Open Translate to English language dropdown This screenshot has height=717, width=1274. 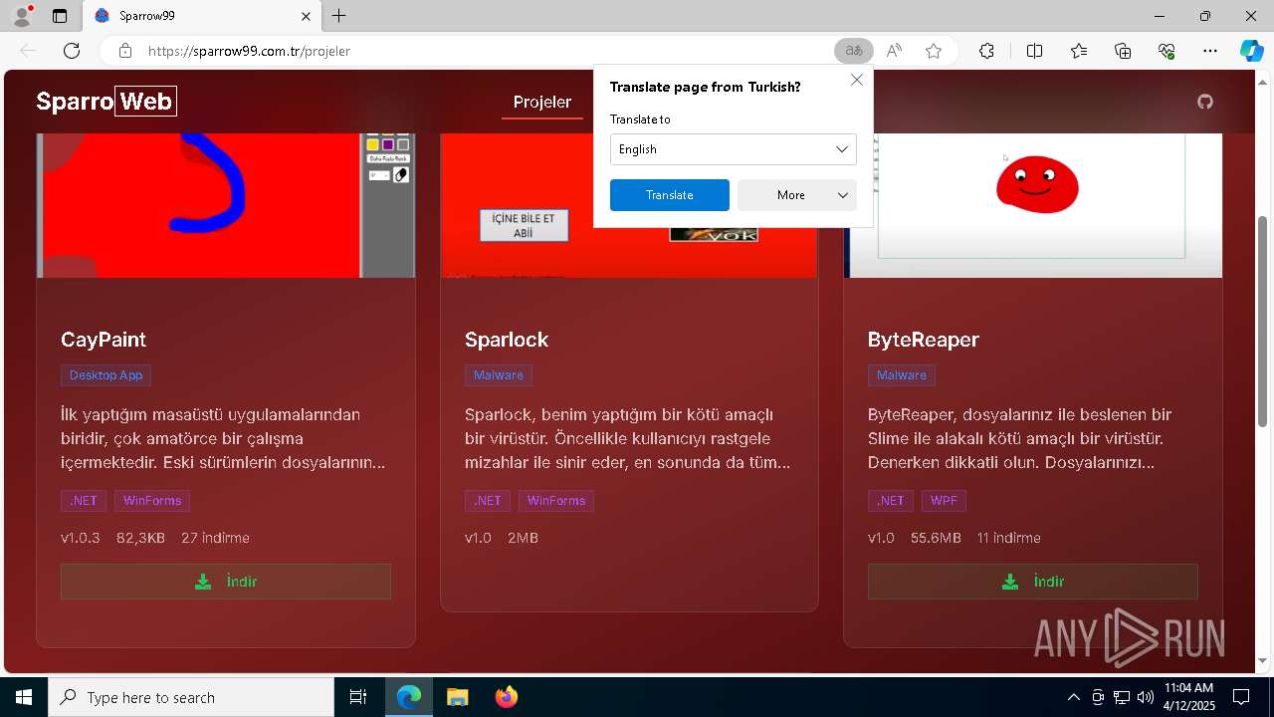click(734, 149)
